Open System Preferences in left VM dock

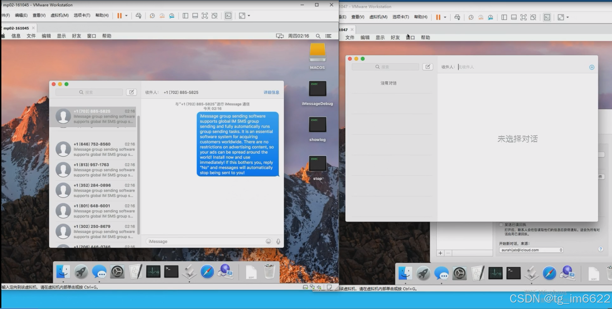tap(117, 272)
